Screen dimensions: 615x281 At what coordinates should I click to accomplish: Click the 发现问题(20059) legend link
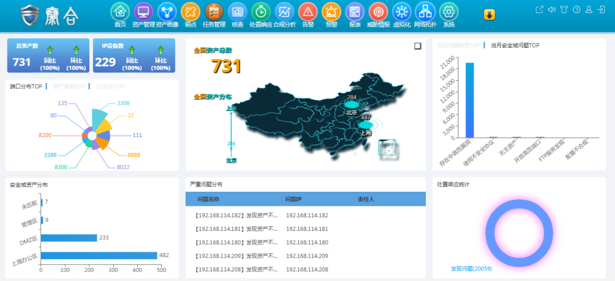click(471, 268)
